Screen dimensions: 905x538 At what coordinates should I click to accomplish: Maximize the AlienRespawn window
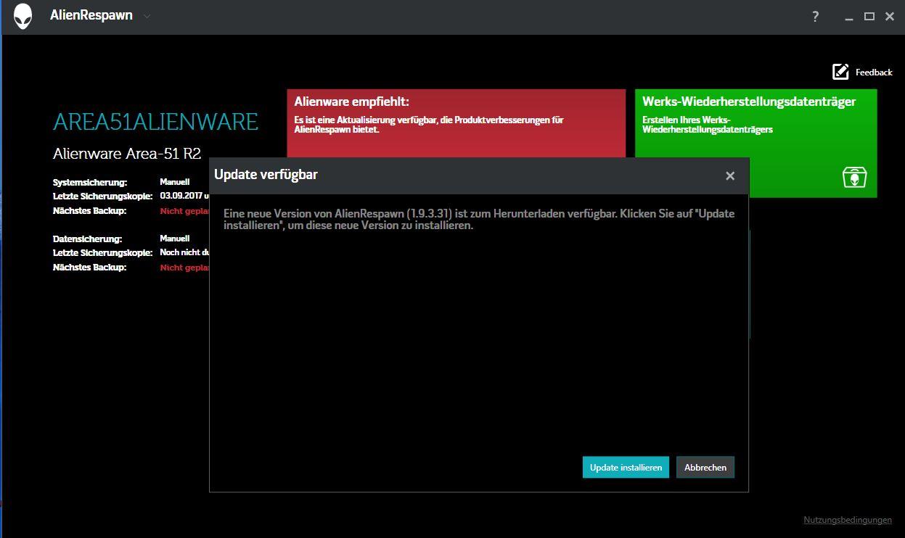869,17
